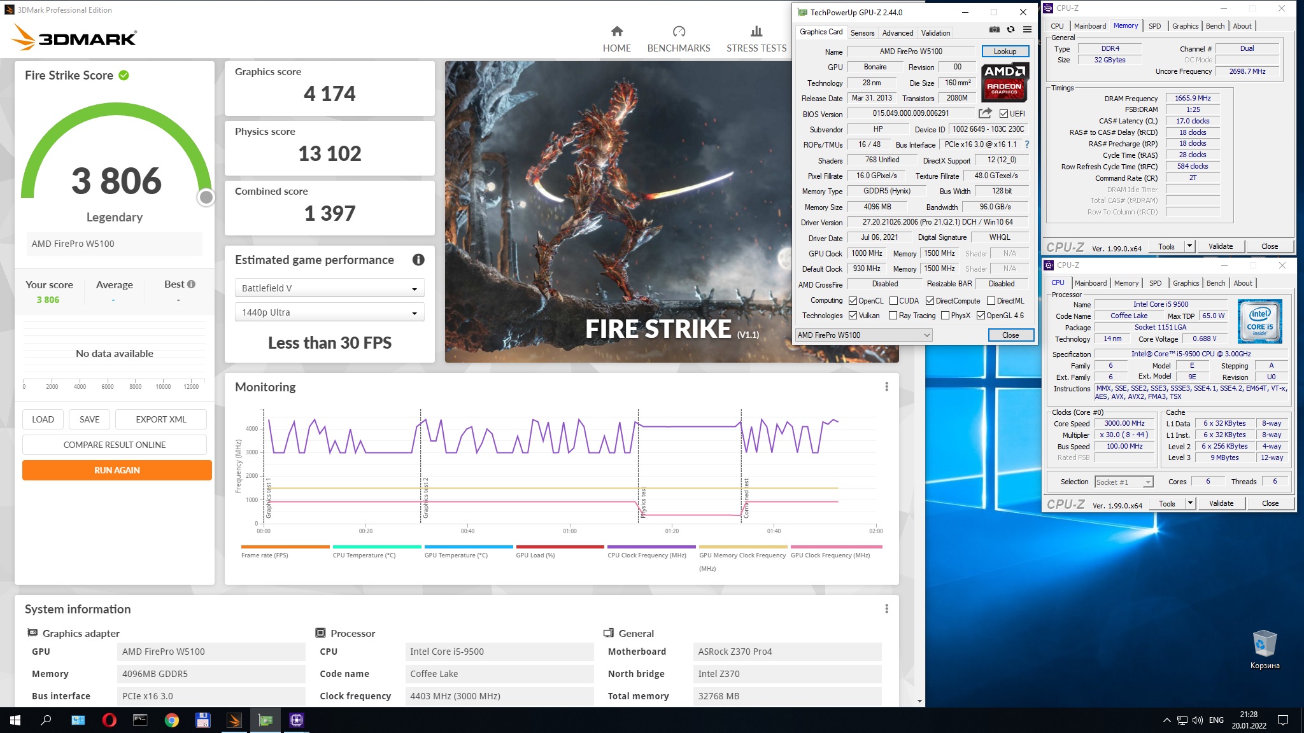Image resolution: width=1304 pixels, height=733 pixels.
Task: Export the BIOS using the share arrow icon
Action: pyautogui.click(x=985, y=113)
